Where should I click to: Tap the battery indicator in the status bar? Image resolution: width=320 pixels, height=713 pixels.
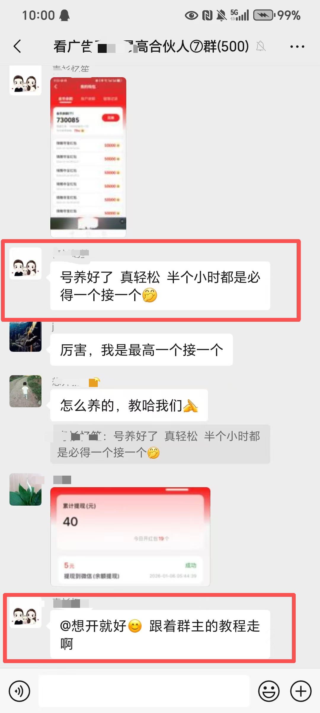(264, 15)
